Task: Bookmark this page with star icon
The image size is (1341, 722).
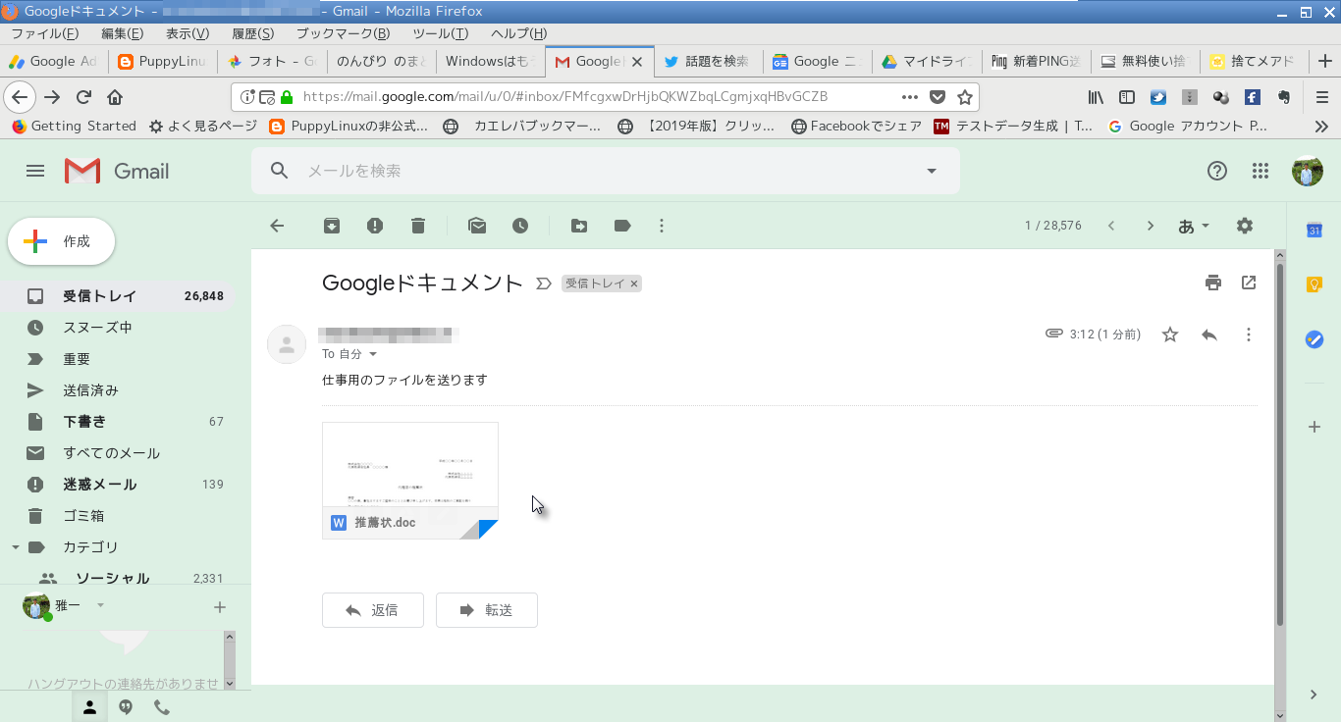Action: coord(965,97)
